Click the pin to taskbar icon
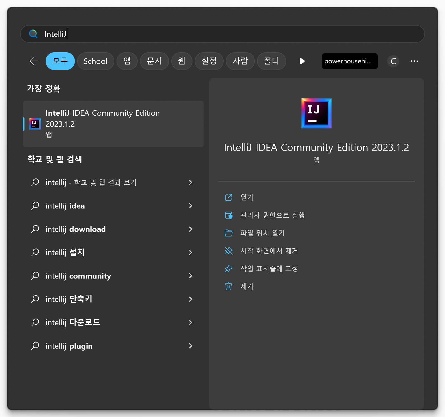Screen dimensions: 445x417 click(229, 269)
